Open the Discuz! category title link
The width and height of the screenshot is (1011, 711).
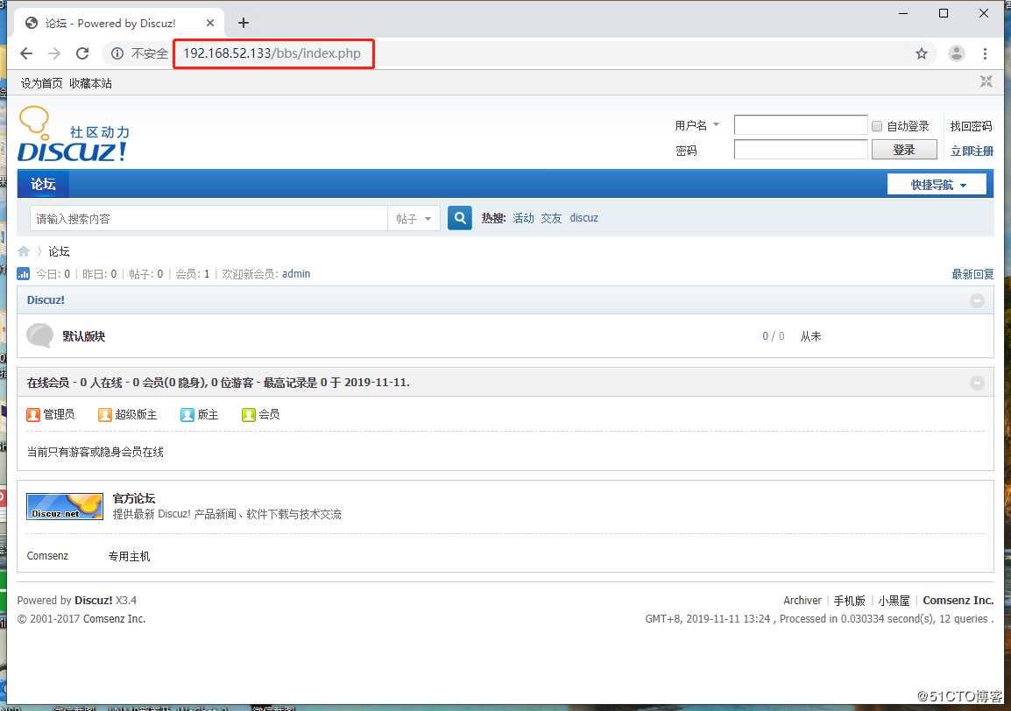click(46, 300)
